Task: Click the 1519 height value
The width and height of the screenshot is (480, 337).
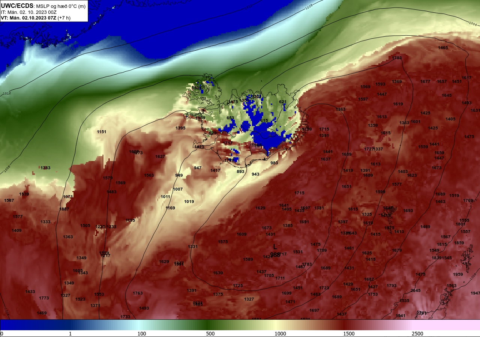Action: (454, 196)
